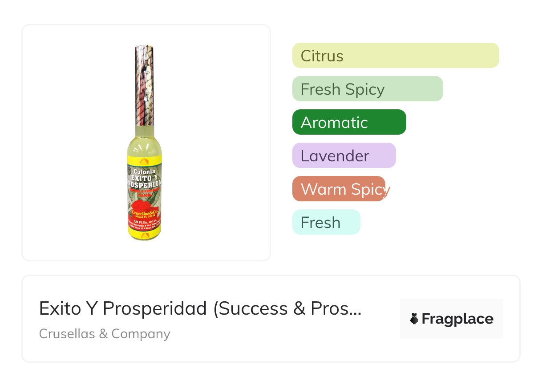Click the EXITO Y text on the bottle label

click(x=144, y=177)
